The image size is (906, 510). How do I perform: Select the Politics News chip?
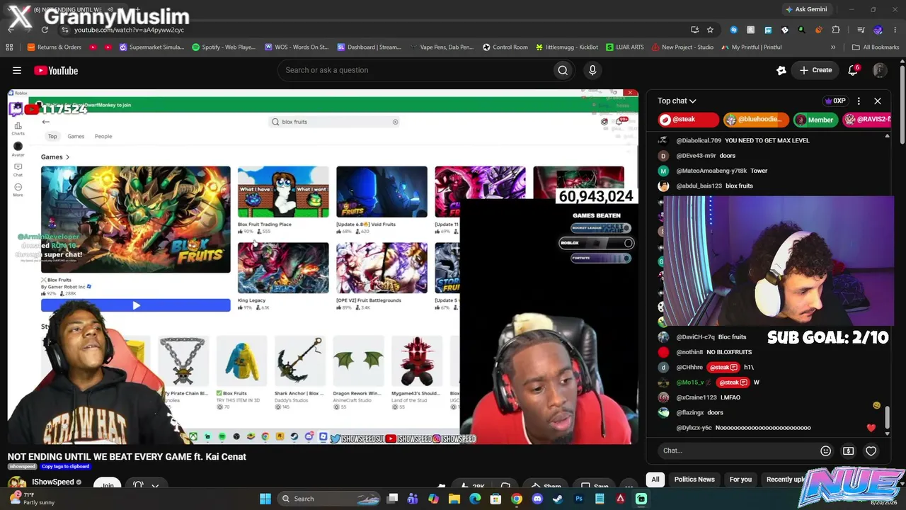(x=694, y=480)
